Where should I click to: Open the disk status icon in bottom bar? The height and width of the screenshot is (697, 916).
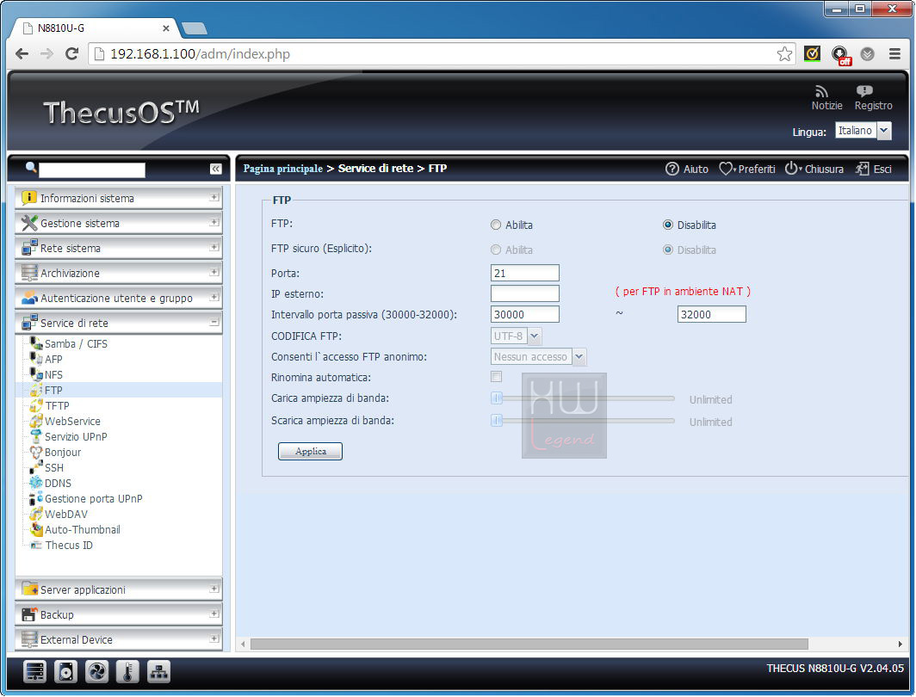(65, 672)
